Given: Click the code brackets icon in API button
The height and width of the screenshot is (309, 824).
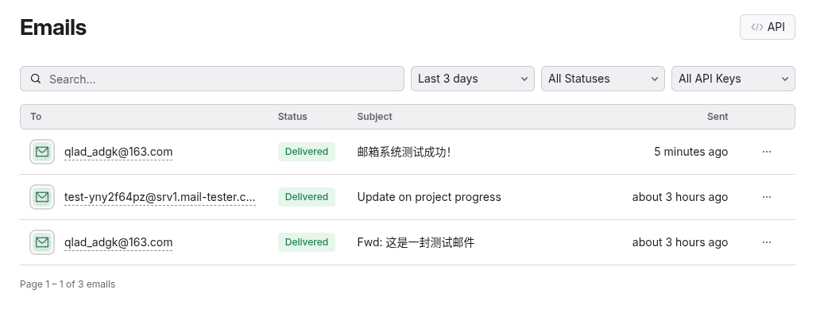Looking at the screenshot, I should (x=756, y=27).
